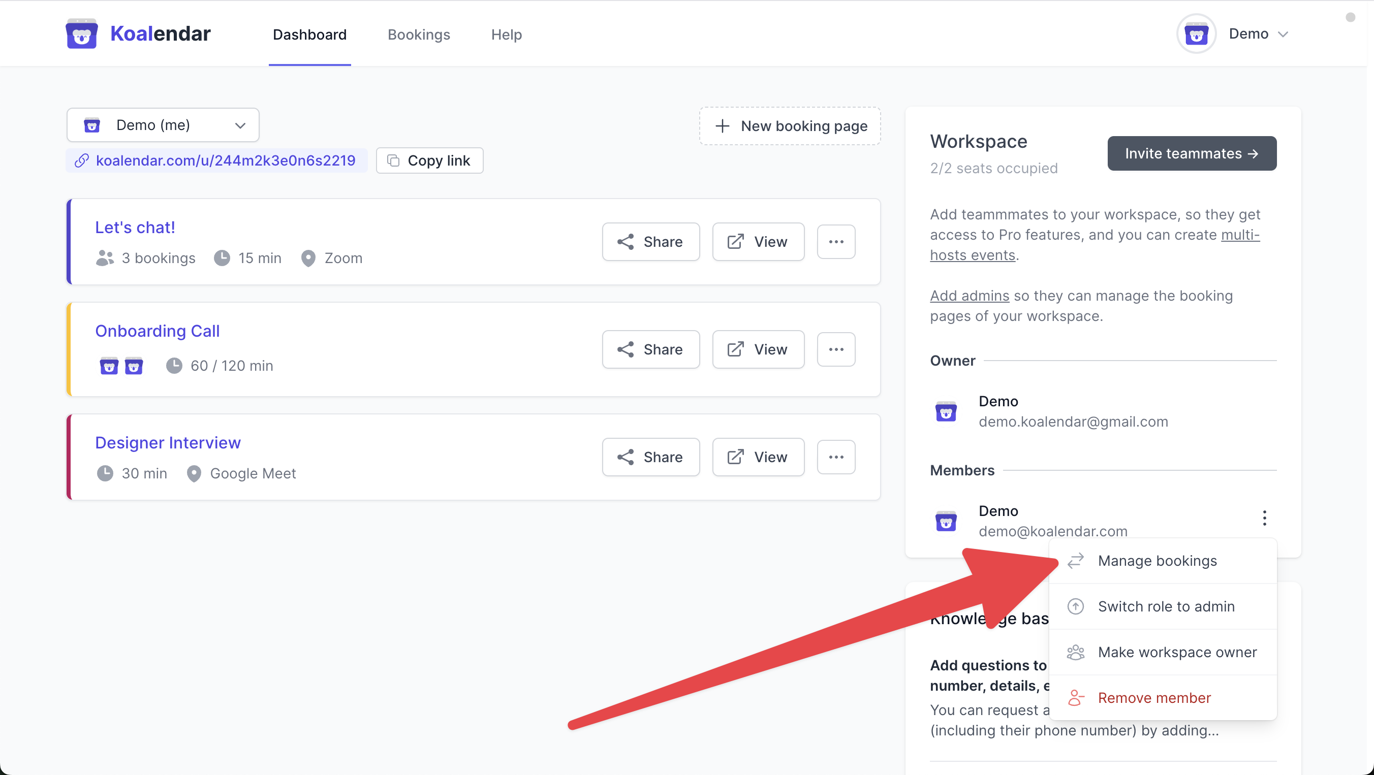Viewport: 1374px width, 775px height.
Task: Select Switch role to admin
Action: coord(1163,606)
